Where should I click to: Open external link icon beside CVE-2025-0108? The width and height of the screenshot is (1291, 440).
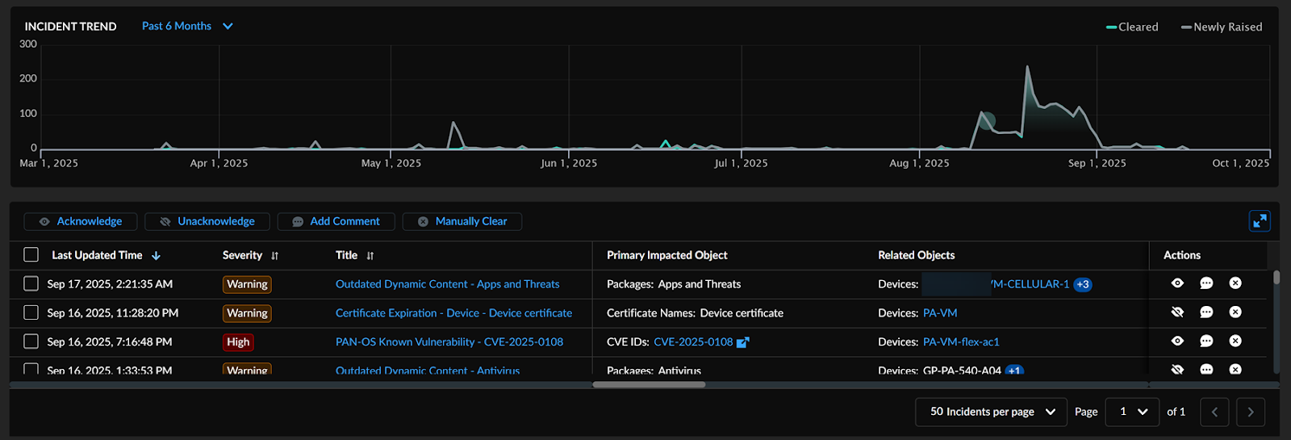click(743, 342)
